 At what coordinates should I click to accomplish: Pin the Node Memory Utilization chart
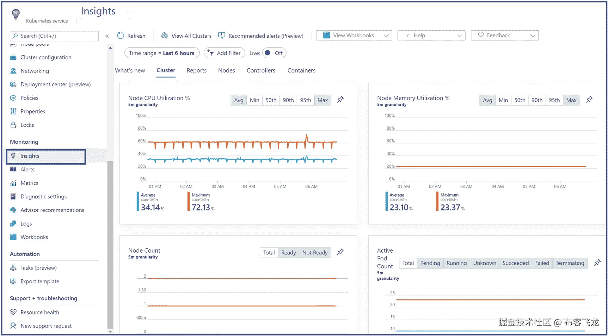click(x=589, y=100)
